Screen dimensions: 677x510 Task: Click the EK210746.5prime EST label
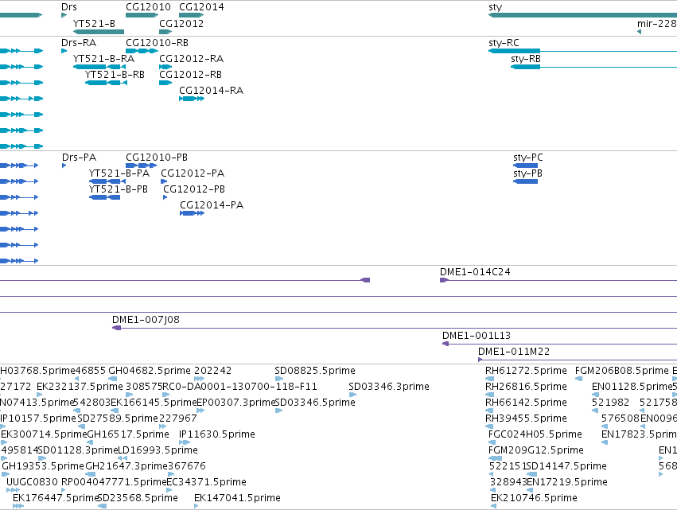point(534,498)
